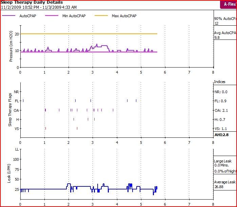Select the NR: 0.0 index value
This screenshot has height=207, width=237.
pyautogui.click(x=221, y=92)
